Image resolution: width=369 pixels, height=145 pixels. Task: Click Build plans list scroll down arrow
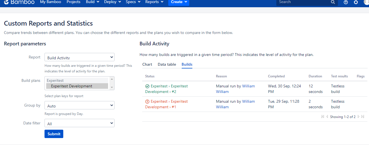pyautogui.click(x=112, y=87)
